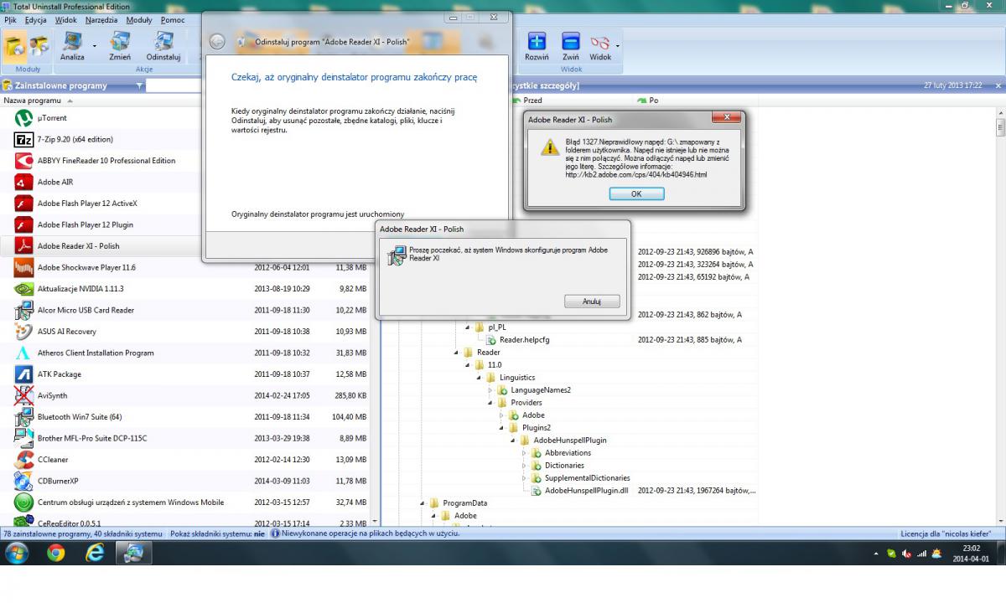Open the Monitored Programs module icon
This screenshot has height=603, width=1006.
(39, 46)
